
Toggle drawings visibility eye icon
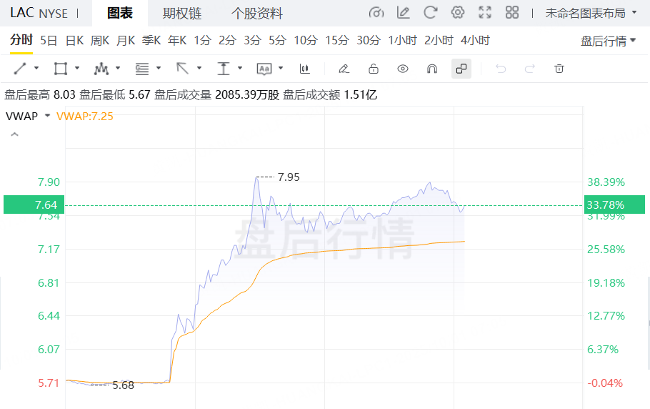tap(403, 69)
